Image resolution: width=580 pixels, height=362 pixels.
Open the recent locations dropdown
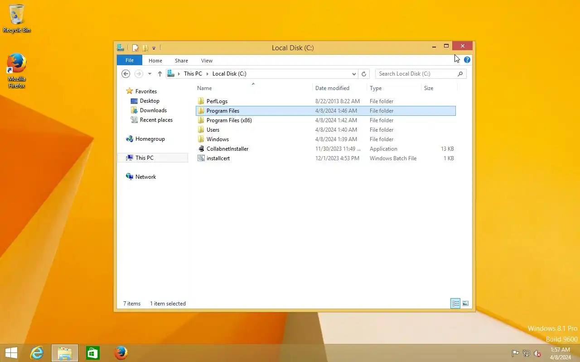pyautogui.click(x=150, y=74)
